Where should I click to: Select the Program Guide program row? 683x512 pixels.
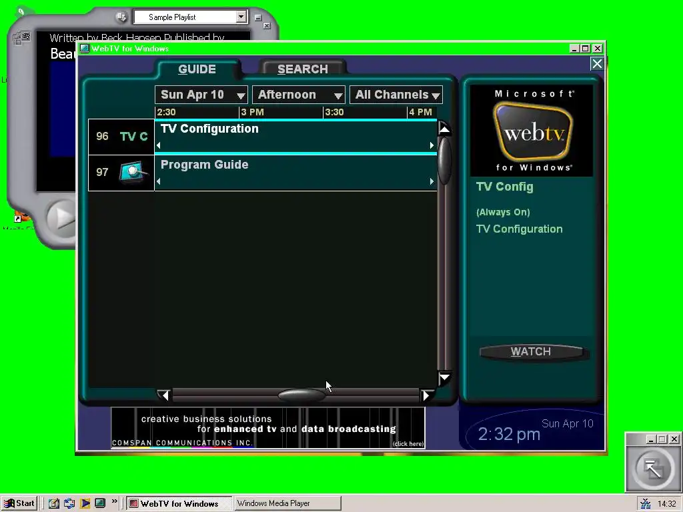coord(295,173)
